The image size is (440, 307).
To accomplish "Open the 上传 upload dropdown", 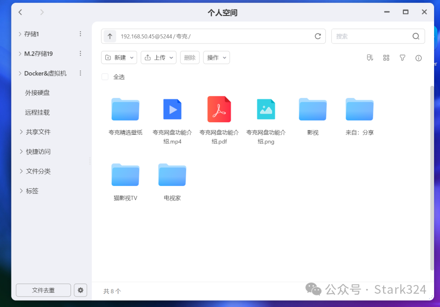I will 159,58.
